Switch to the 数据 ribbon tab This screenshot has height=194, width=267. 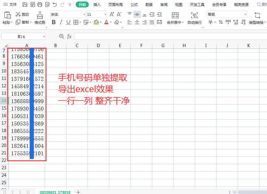149,4
